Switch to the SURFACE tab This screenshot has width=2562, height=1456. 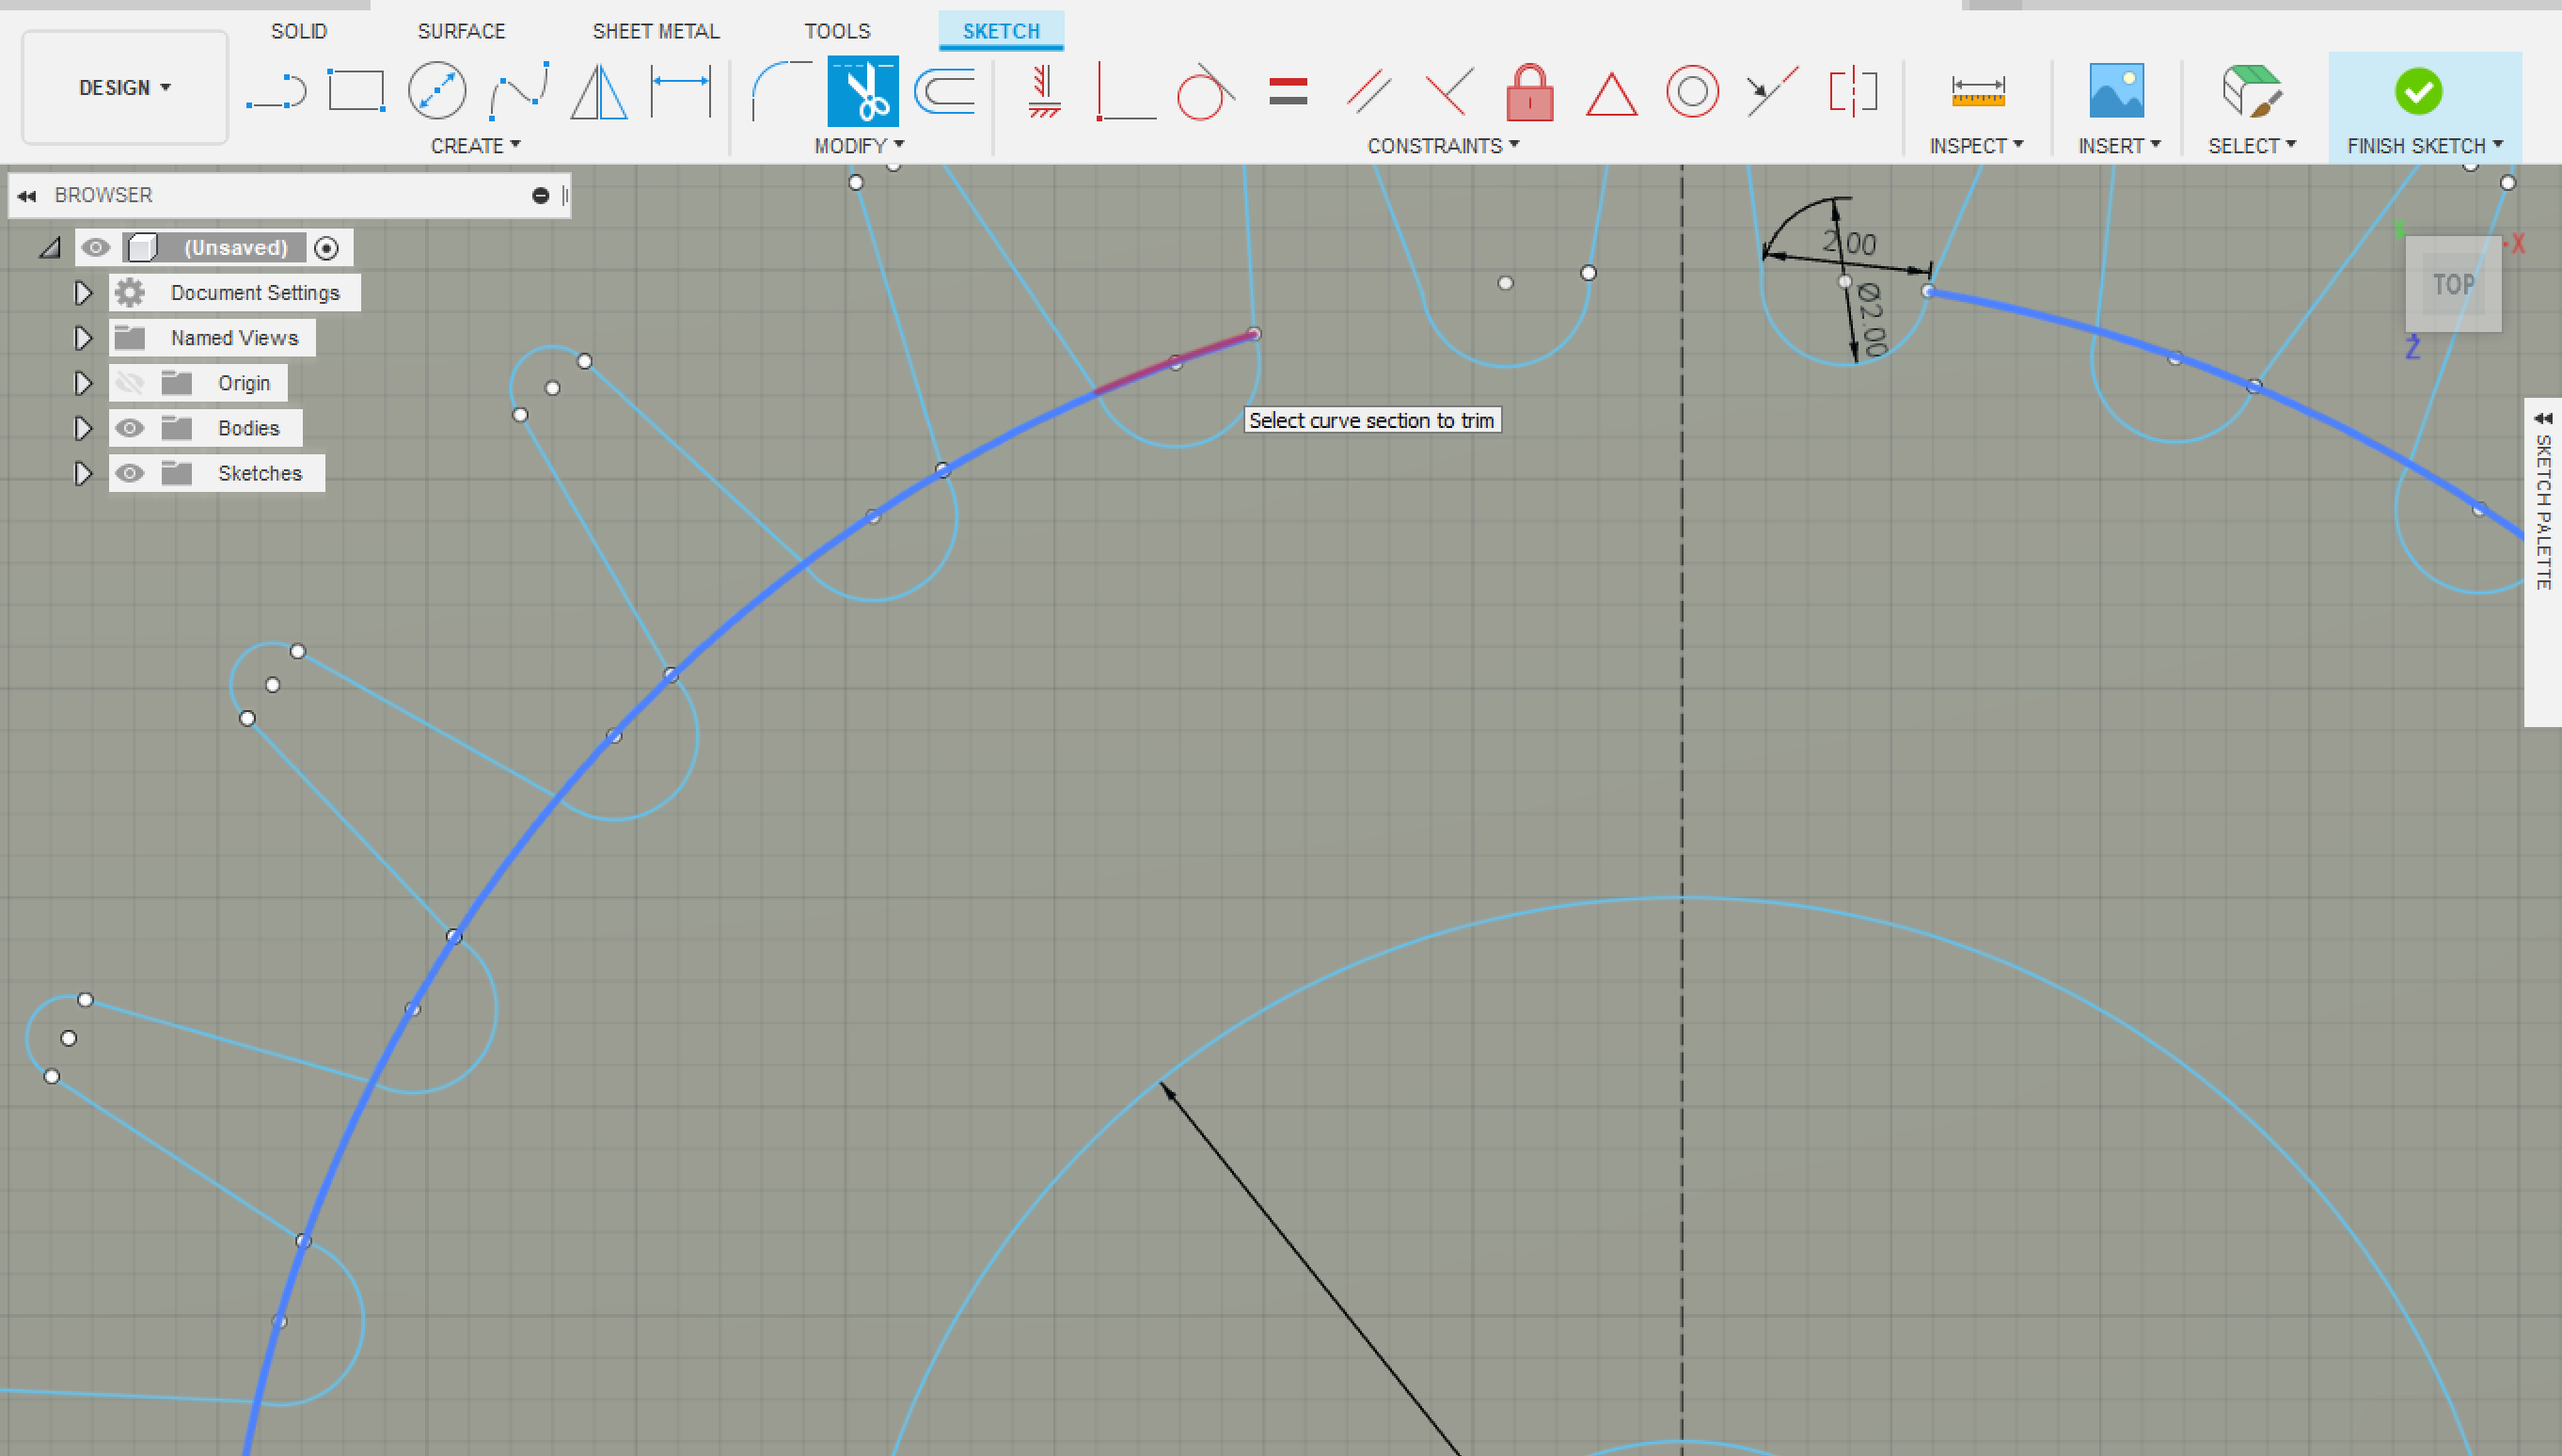tap(461, 31)
